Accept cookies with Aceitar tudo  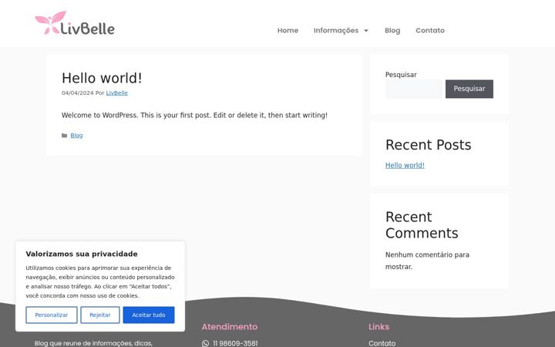click(149, 315)
